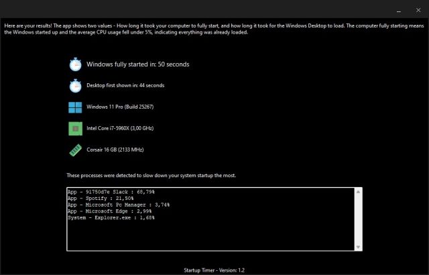Click the 'Corsair 16 GB (2133 MHz)' label
Viewport: 429px width, 275px height.
tap(115, 150)
